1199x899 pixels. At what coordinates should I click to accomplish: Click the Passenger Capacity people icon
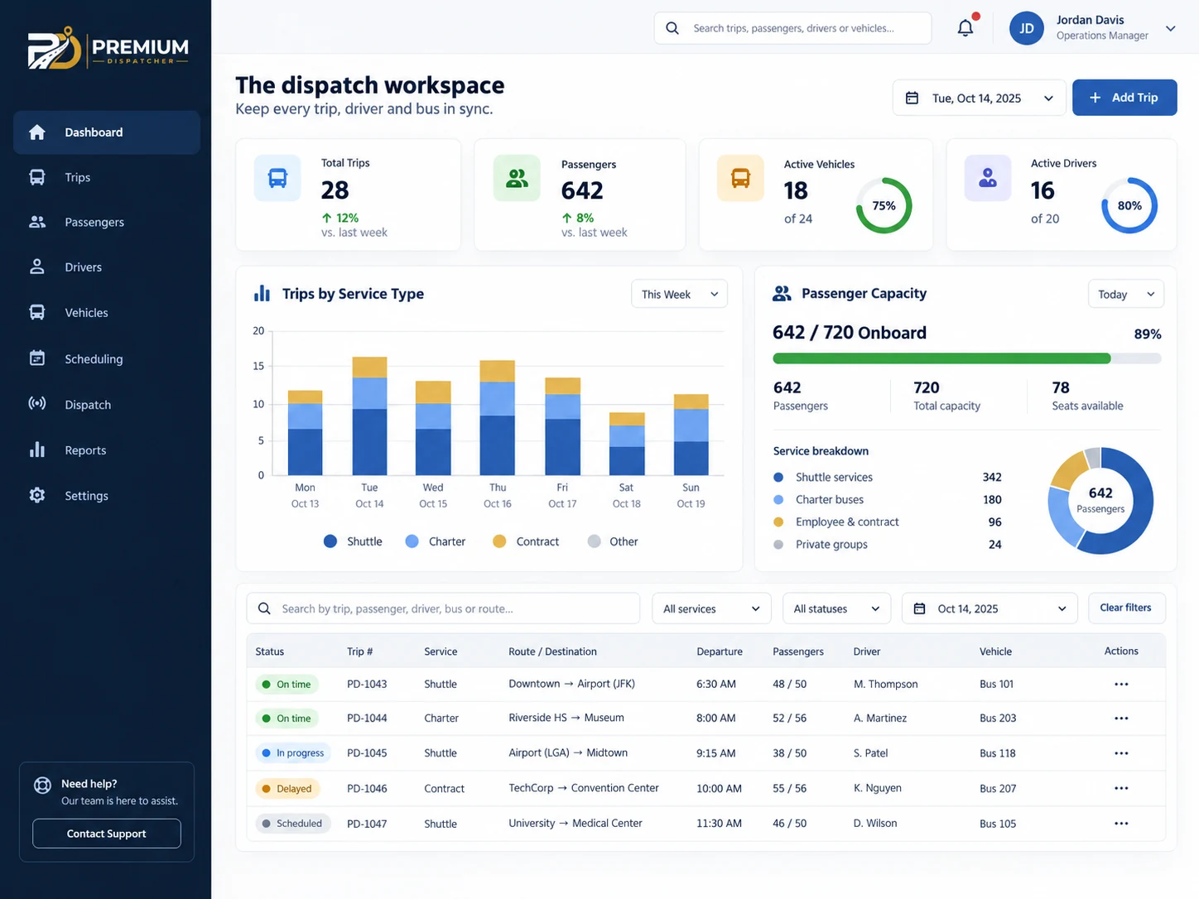tap(782, 293)
